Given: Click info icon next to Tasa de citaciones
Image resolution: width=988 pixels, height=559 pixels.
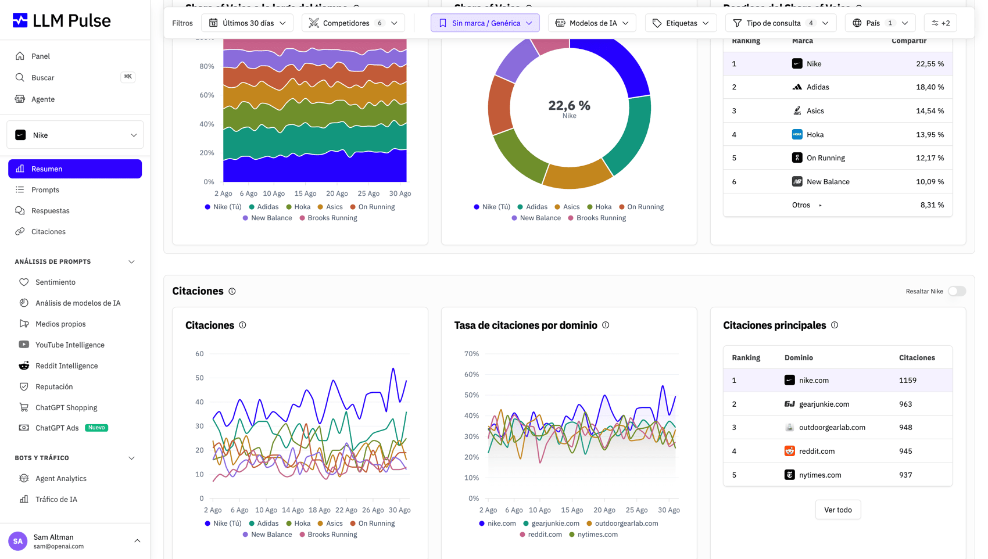Looking at the screenshot, I should 606,325.
